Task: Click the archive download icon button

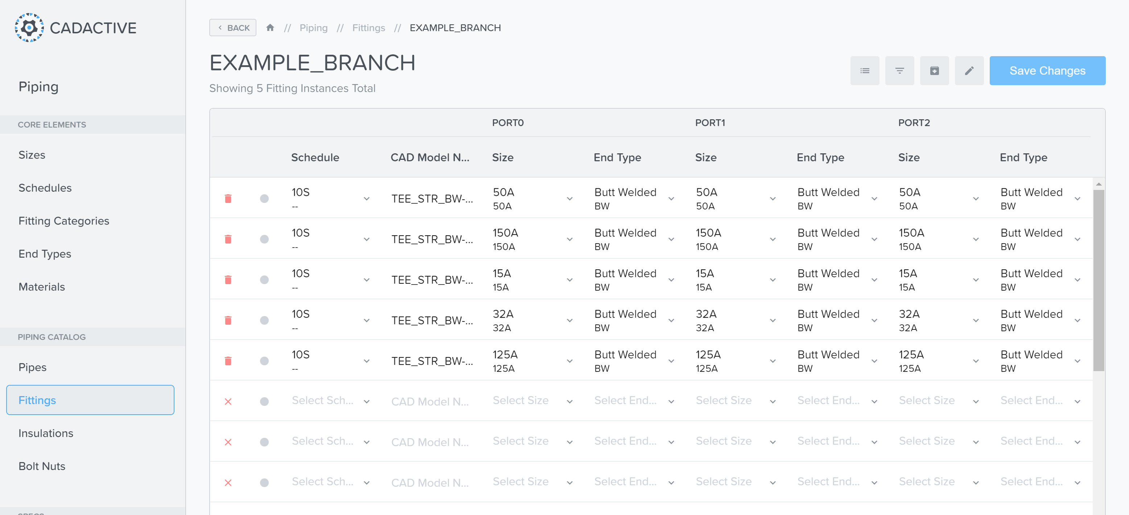Action: [934, 71]
